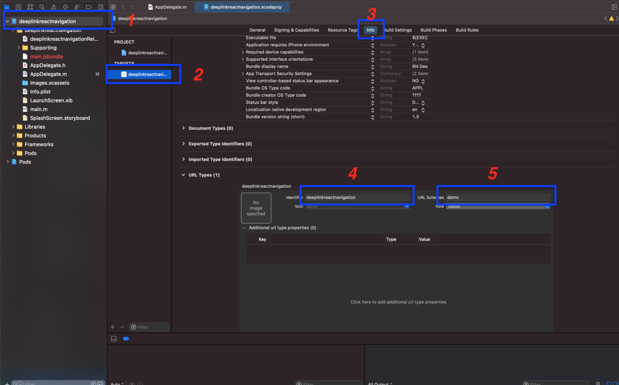Open Localization native development region popup

(x=423, y=110)
